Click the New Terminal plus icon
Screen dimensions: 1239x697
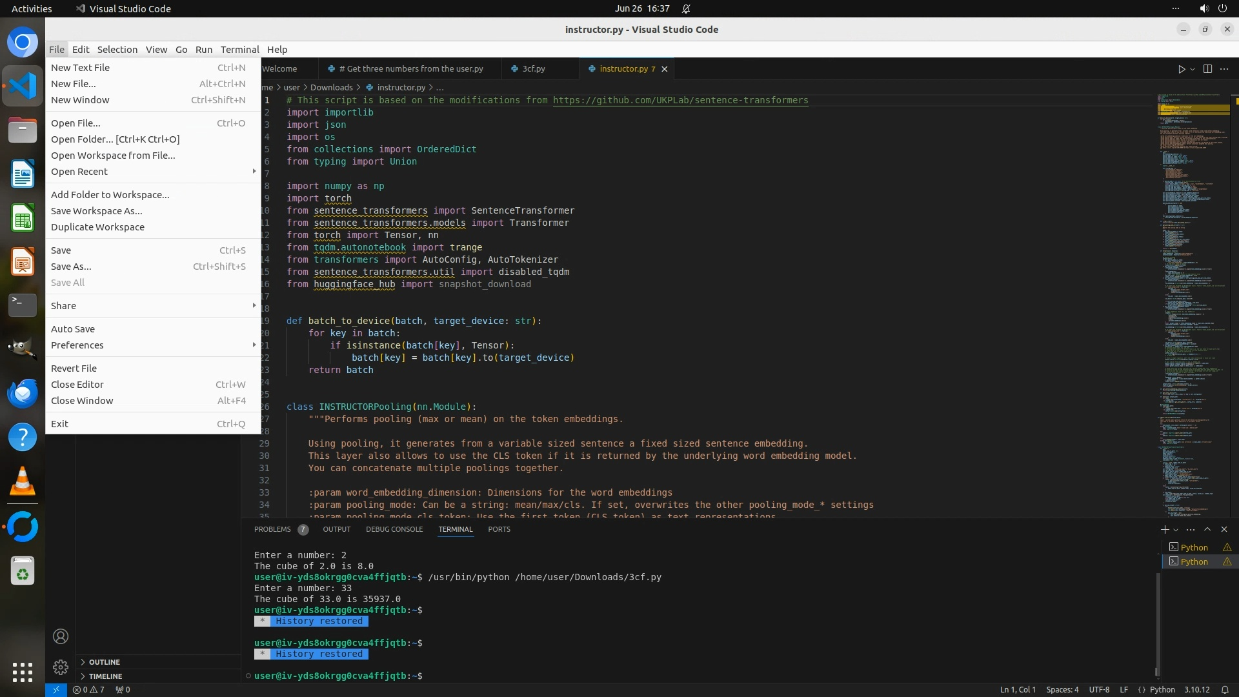click(1164, 529)
